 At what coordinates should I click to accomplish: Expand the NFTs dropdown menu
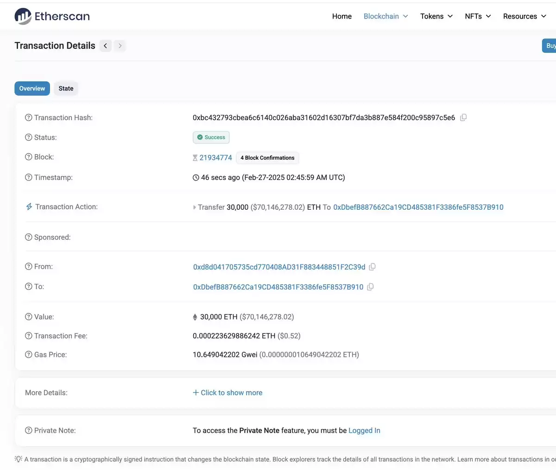point(478,16)
